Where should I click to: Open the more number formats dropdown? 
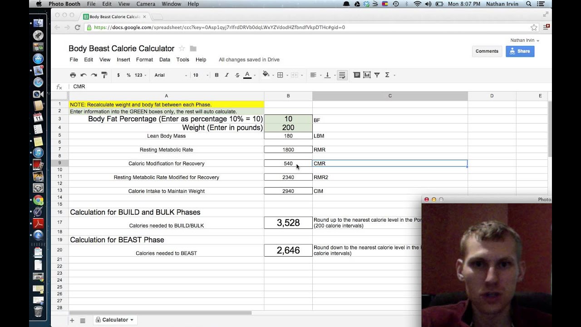tap(141, 75)
